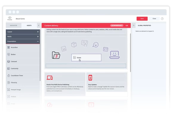Click the Easy Updates heading
This screenshot has height=123, width=172.
(x=93, y=85)
